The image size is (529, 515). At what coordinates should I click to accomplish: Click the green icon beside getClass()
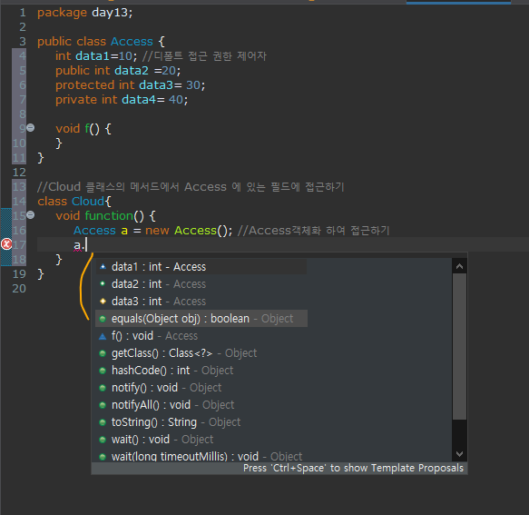pyautogui.click(x=103, y=353)
